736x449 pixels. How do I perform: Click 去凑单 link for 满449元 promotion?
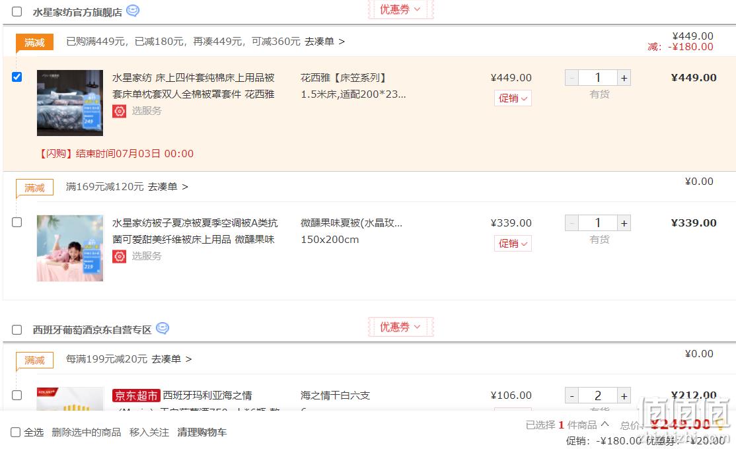324,42
